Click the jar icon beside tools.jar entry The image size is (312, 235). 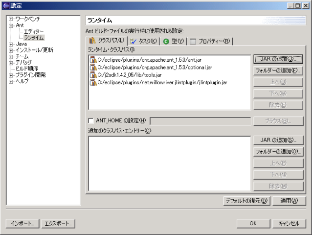tap(93, 75)
